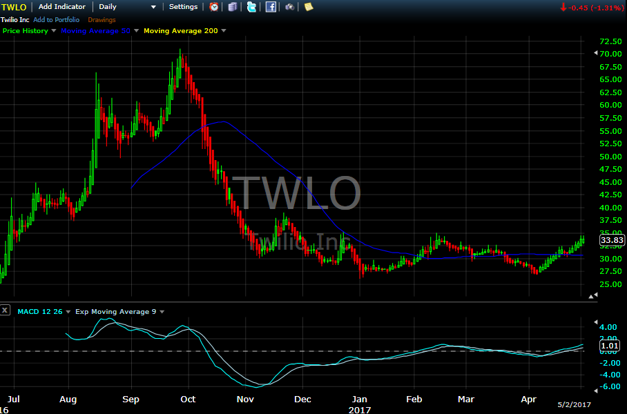Select the Moving Average 200 label
The height and width of the screenshot is (414, 627).
point(181,31)
